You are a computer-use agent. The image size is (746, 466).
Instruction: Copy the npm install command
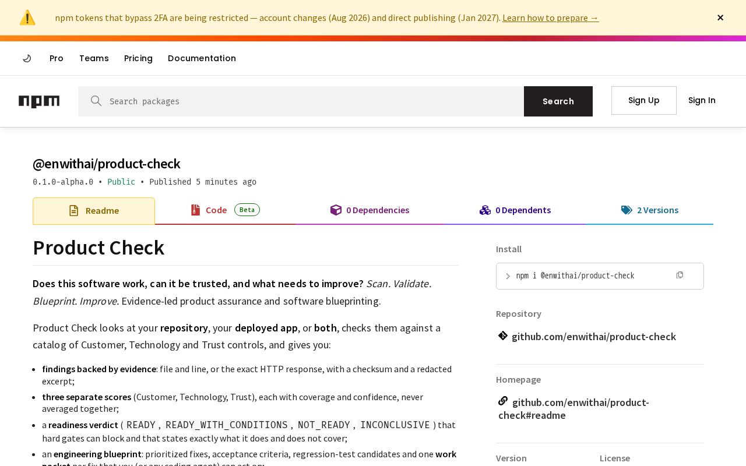pyautogui.click(x=680, y=275)
